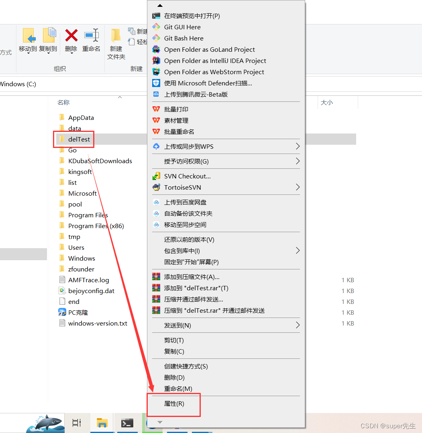422x433 pixels.
Task: Sort by the 名称 column header
Action: coord(63,103)
